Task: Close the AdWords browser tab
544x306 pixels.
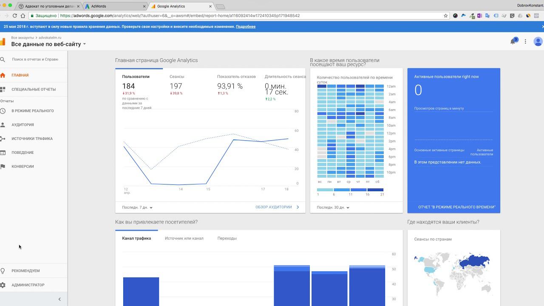Action: tap(144, 6)
